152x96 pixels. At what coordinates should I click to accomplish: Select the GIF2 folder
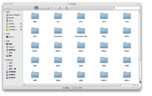(x=104, y=16)
